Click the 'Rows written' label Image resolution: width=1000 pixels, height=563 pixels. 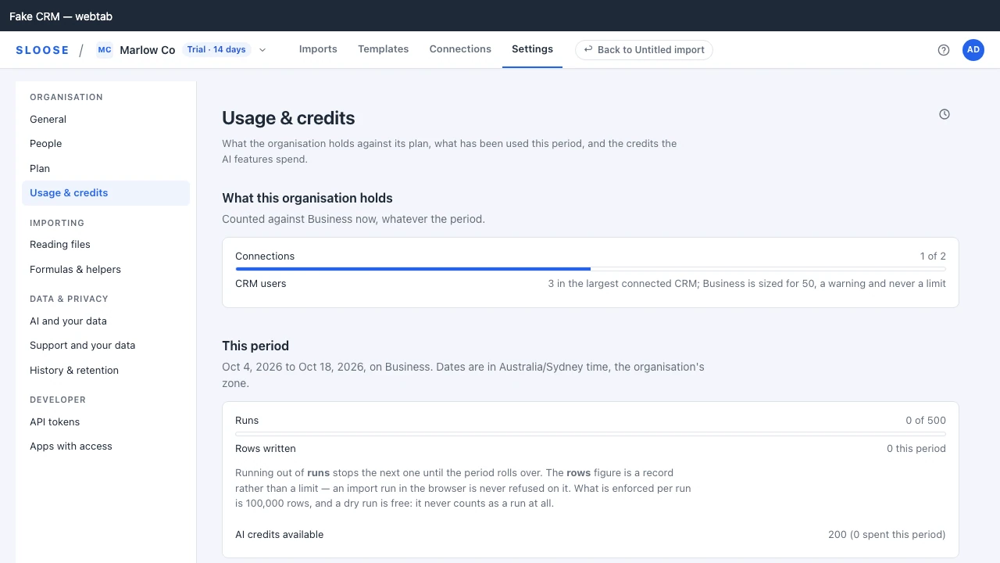(266, 449)
